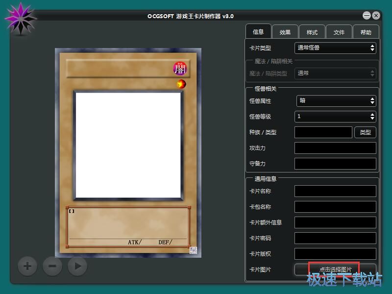Click the 通用信息 group heading
Viewport: 392px width, 294px height.
(x=266, y=179)
